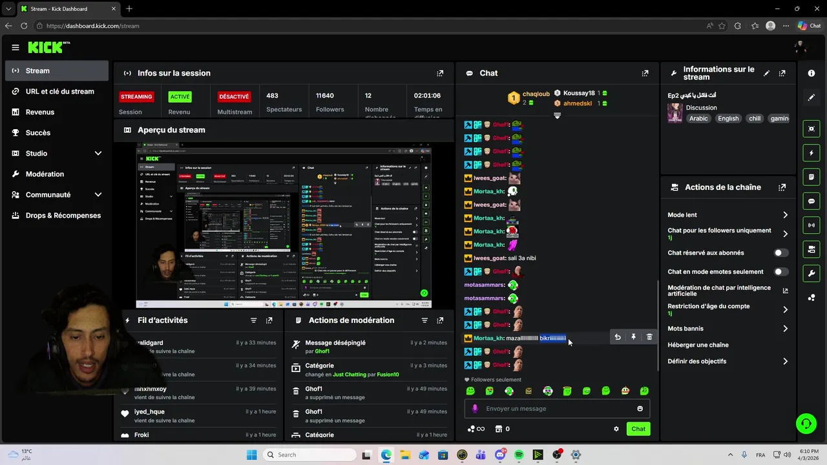
Task: Open Drops & Récompenses page
Action: pyautogui.click(x=57, y=215)
